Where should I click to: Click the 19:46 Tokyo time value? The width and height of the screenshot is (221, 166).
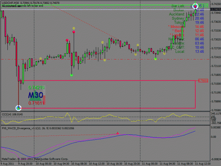(199, 22)
